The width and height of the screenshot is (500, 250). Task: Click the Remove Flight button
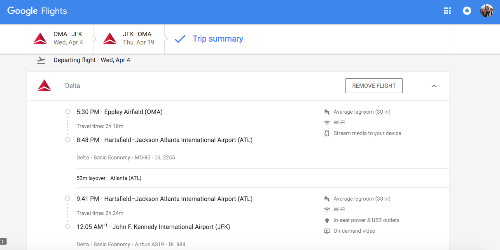(374, 86)
